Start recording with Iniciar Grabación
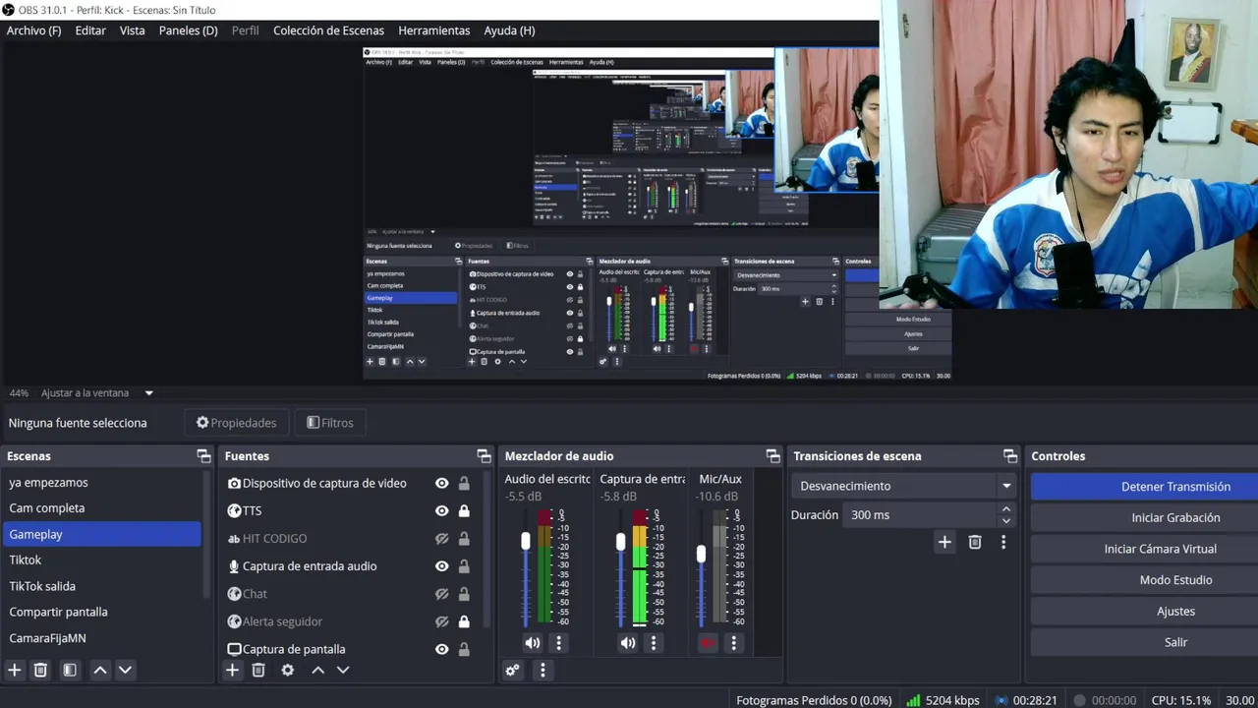1258x708 pixels. point(1145,517)
